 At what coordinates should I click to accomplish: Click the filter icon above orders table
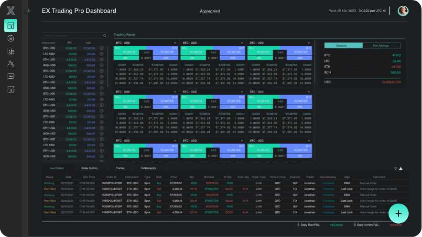(395, 168)
